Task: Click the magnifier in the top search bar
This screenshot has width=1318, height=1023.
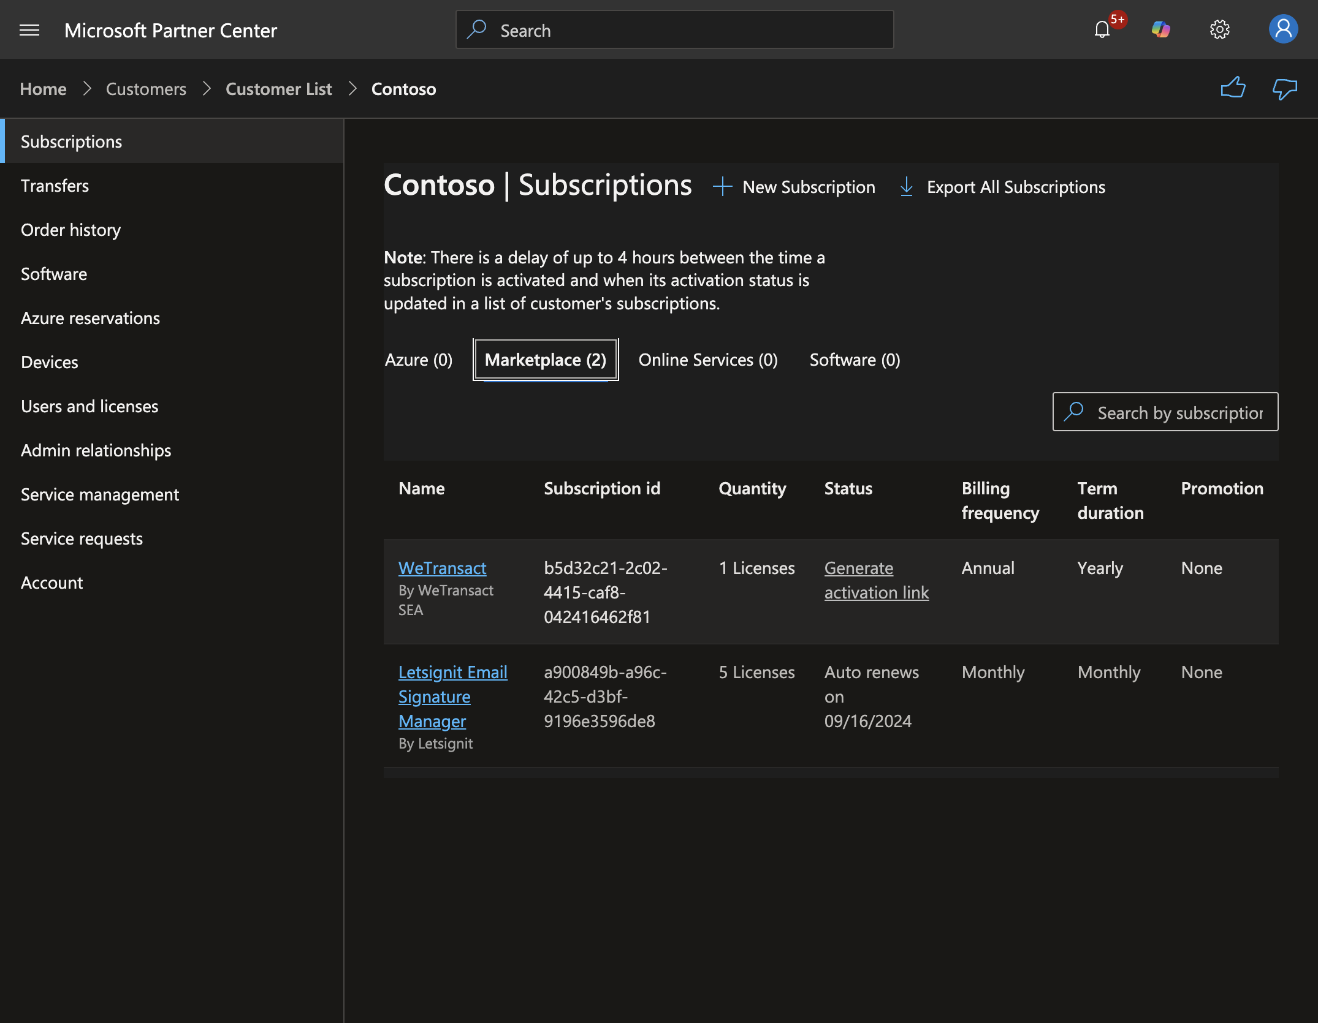Action: [477, 29]
